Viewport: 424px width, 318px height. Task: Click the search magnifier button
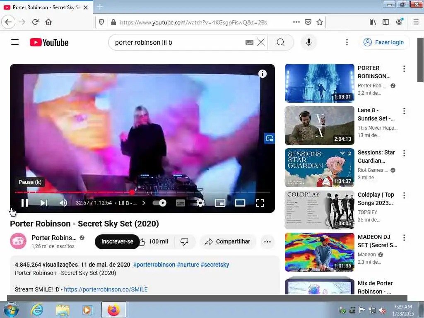click(281, 43)
